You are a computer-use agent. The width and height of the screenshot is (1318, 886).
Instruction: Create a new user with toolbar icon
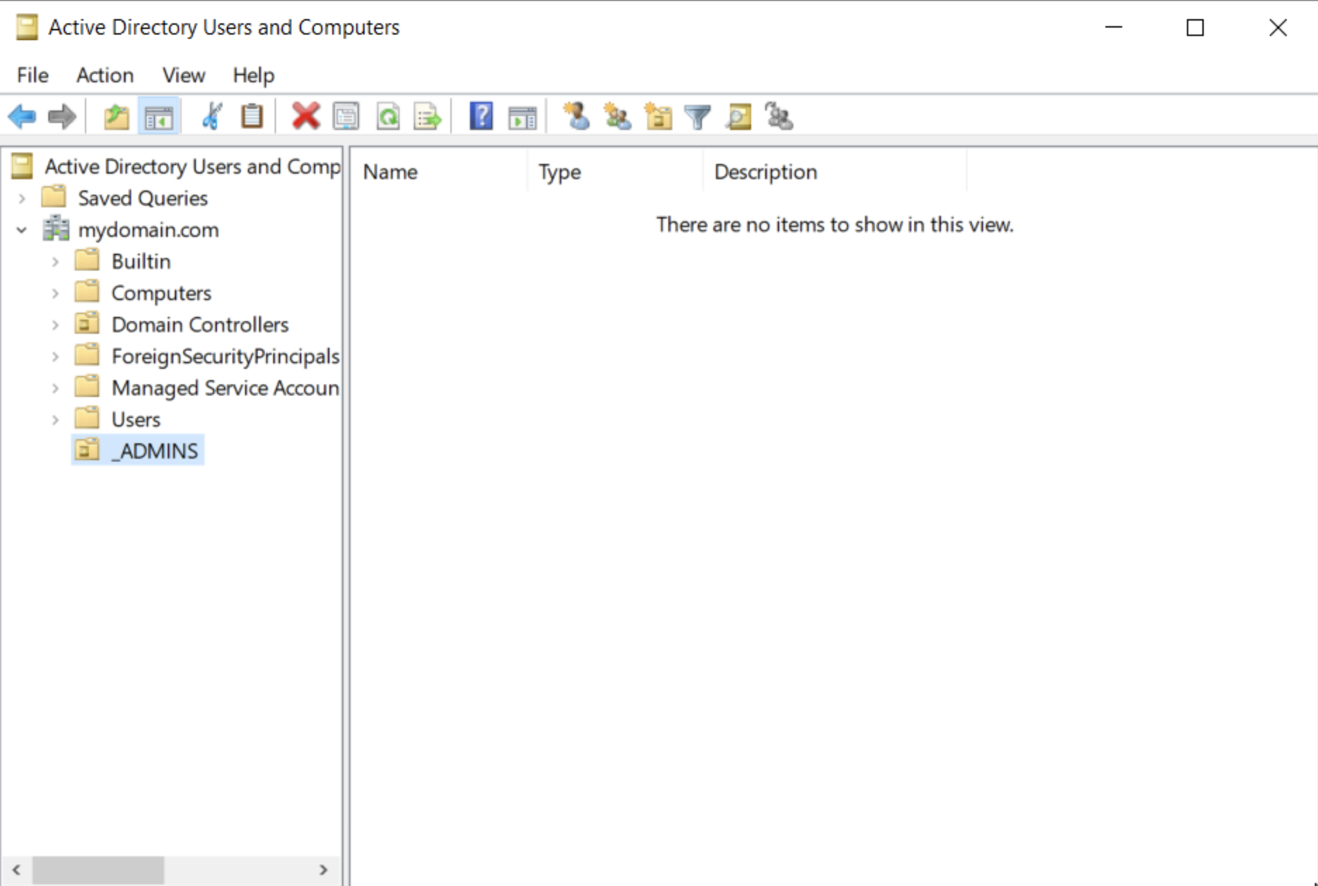pos(576,117)
